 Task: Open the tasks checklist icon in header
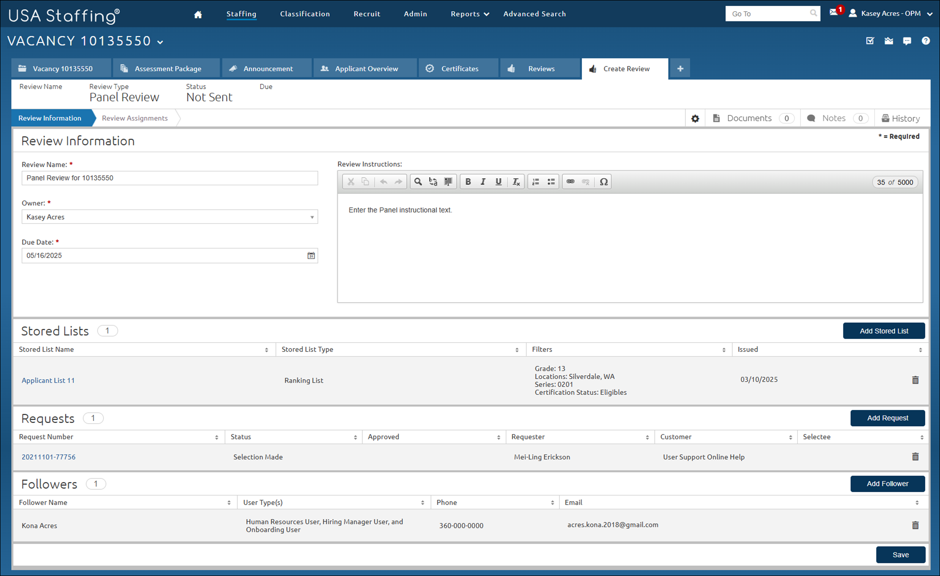[x=870, y=41]
